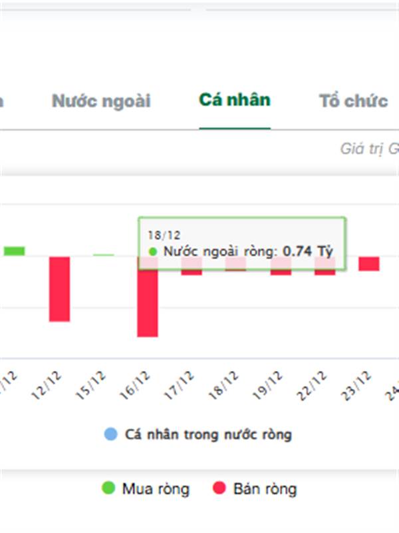Click the Mua ròng legend label
Screen dimensions: 399x533
click(156, 489)
